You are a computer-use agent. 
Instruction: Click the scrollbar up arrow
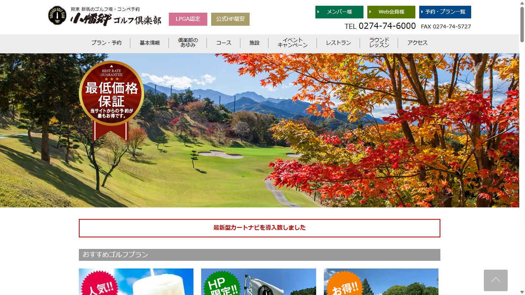[522, 3]
